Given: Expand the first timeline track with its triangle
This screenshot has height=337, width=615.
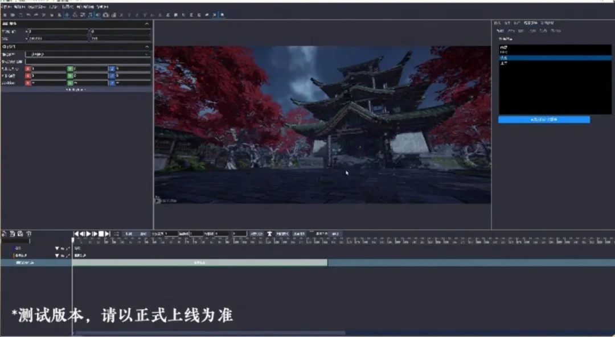Looking at the screenshot, I should pos(57,248).
